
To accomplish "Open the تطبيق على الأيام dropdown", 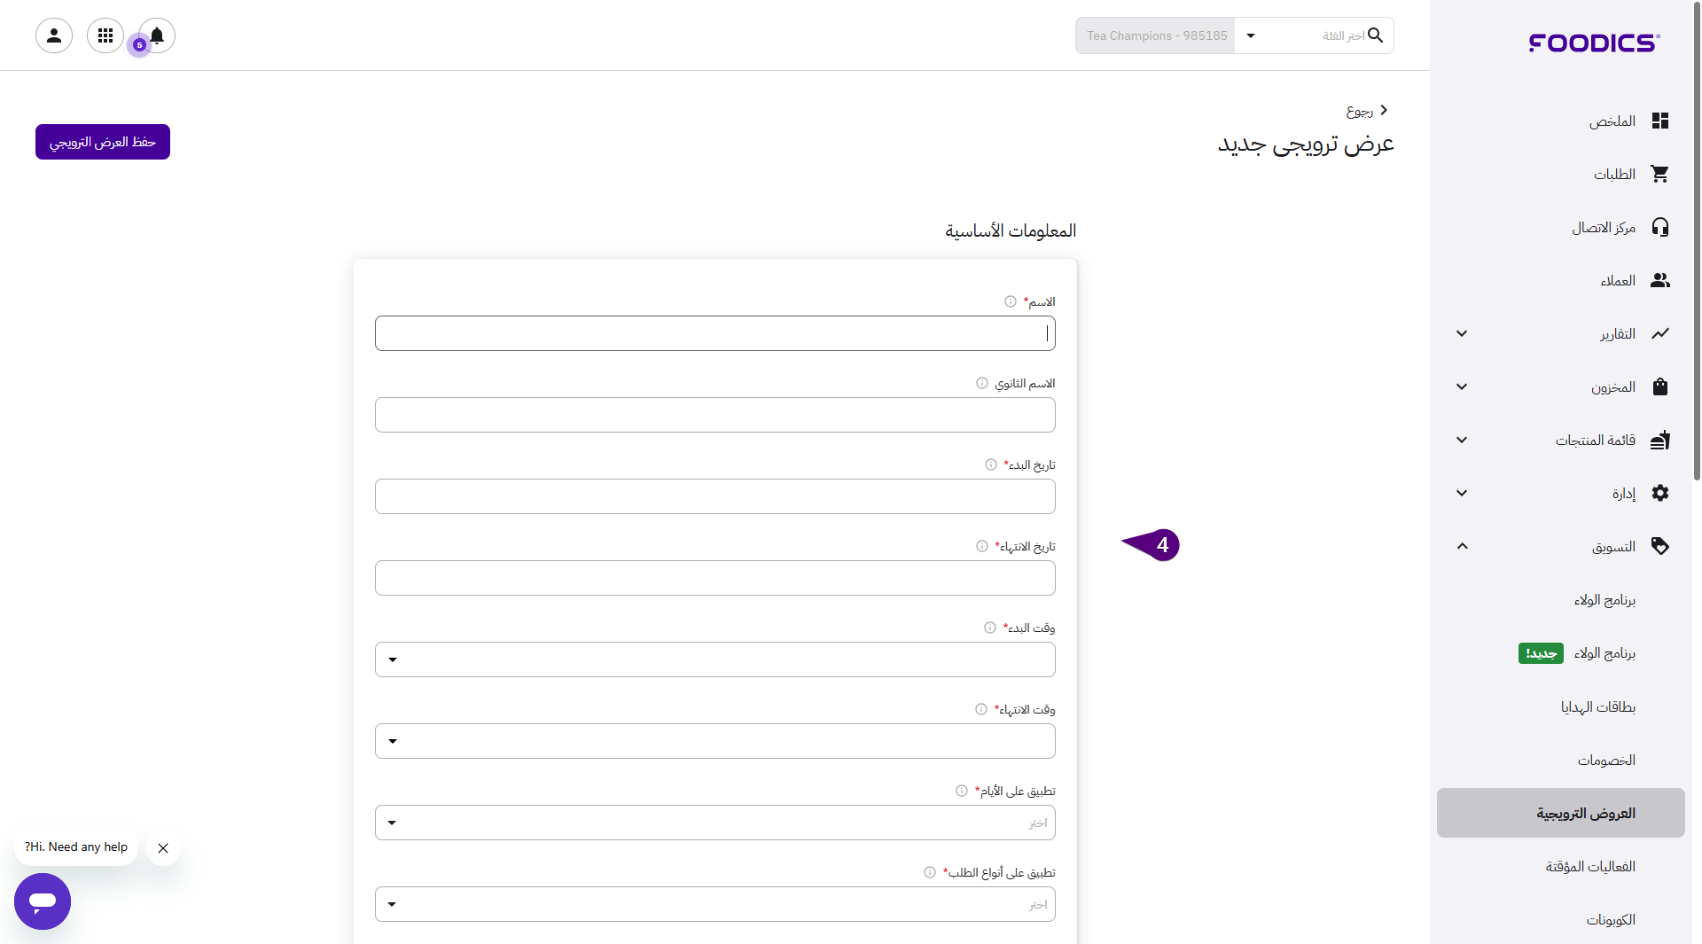I will [x=714, y=823].
